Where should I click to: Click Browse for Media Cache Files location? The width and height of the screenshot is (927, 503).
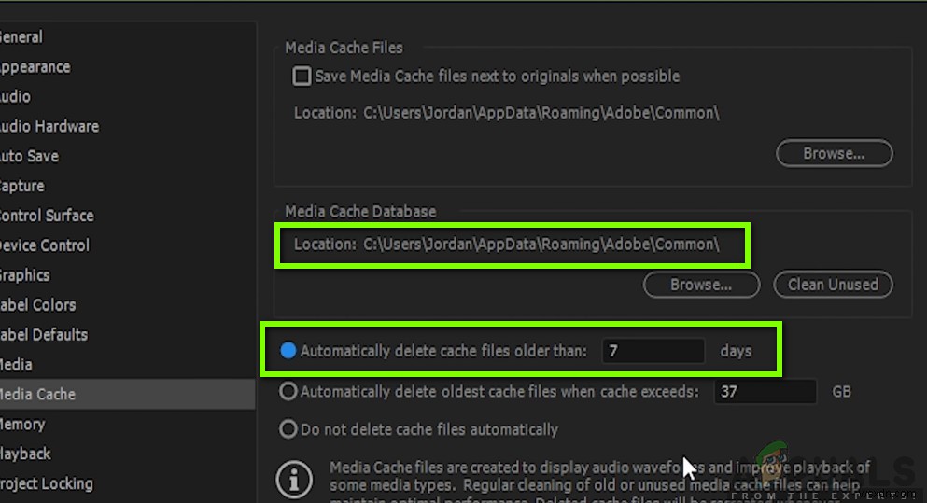point(834,153)
